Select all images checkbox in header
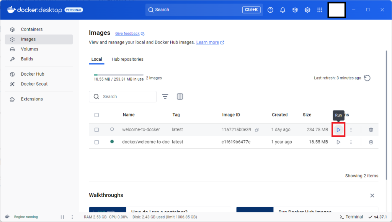 [x=96, y=115]
